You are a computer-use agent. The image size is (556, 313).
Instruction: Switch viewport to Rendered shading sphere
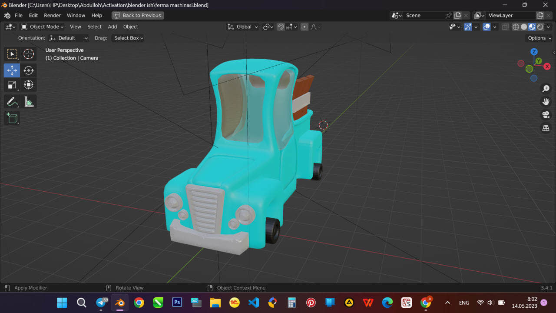pos(540,27)
